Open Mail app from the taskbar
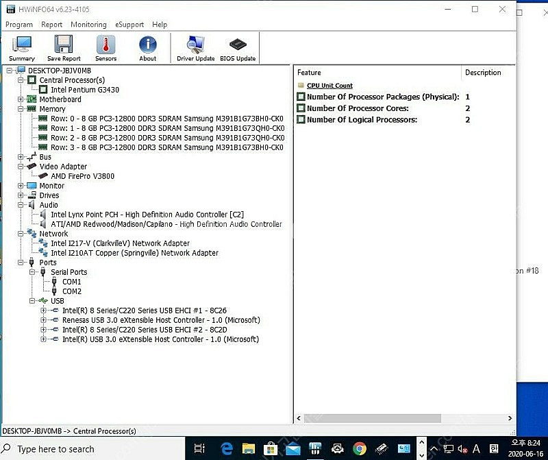 click(x=293, y=449)
